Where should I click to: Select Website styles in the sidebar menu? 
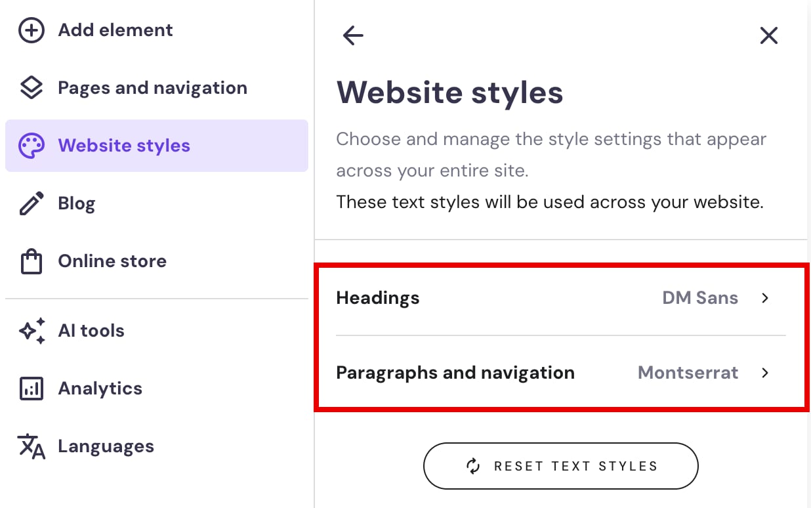point(123,145)
